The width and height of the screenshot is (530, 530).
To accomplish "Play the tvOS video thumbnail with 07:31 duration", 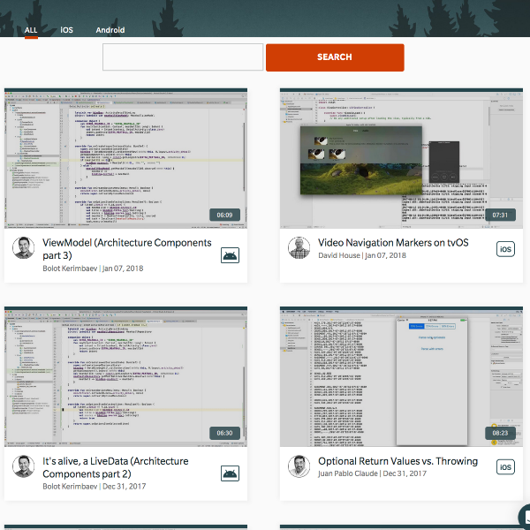I will 400,159.
